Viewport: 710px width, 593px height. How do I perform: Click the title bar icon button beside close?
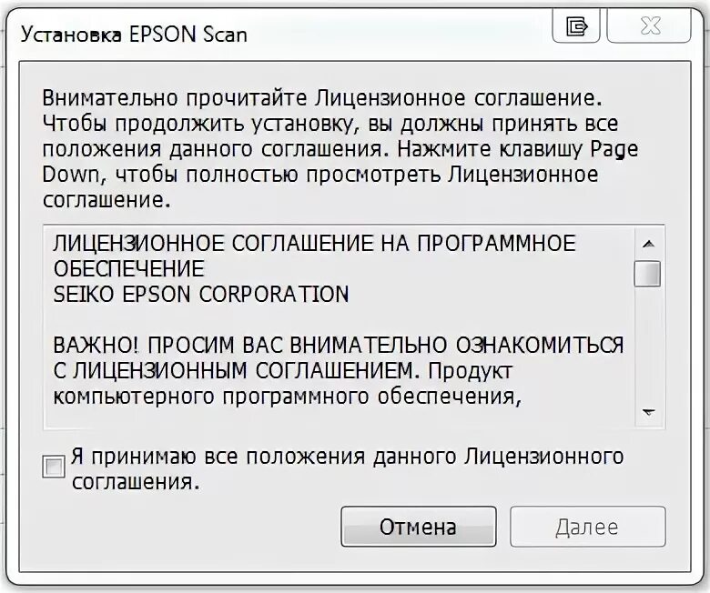(x=576, y=26)
